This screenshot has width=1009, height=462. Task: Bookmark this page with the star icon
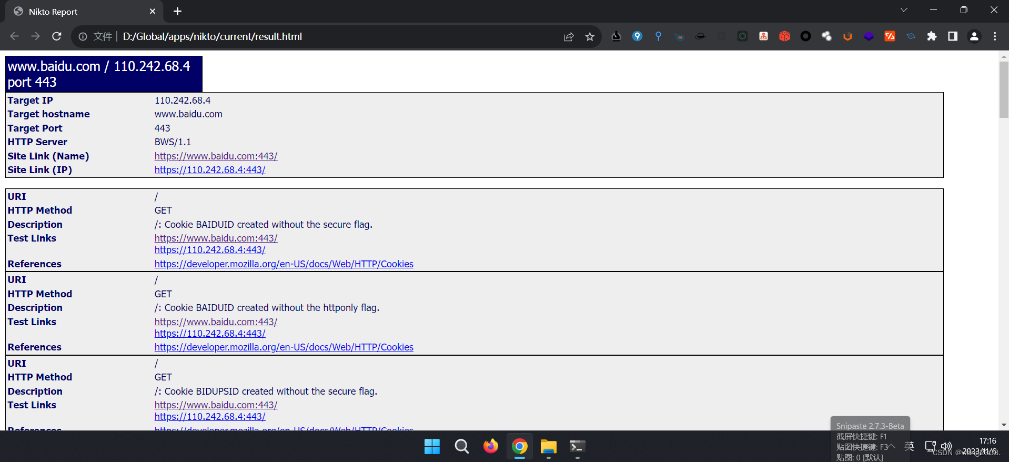590,36
